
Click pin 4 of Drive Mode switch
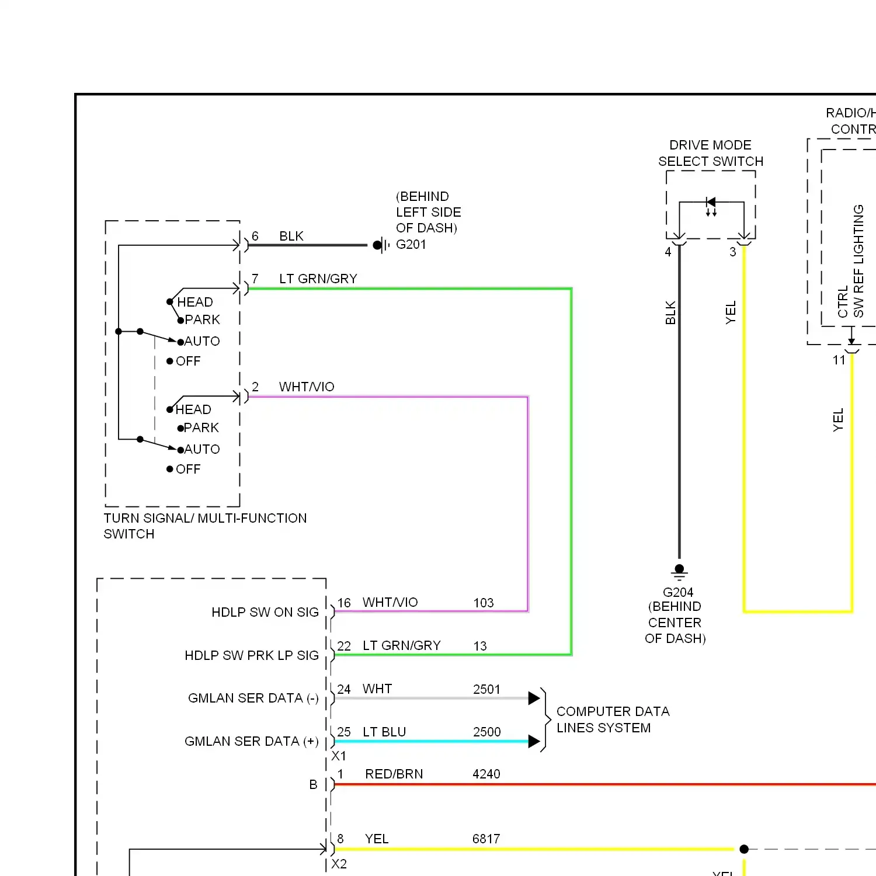click(668, 252)
